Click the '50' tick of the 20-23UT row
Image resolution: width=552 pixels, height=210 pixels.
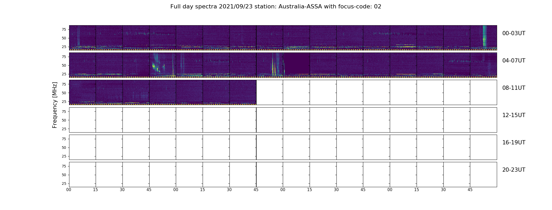click(x=64, y=175)
